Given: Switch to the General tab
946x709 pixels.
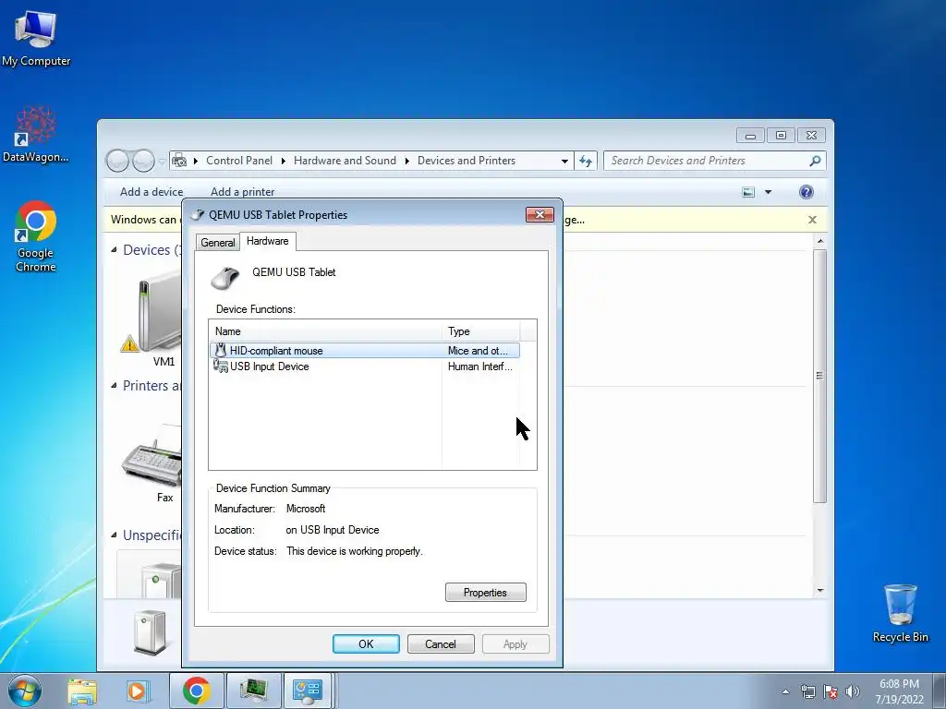Looking at the screenshot, I should (x=218, y=243).
